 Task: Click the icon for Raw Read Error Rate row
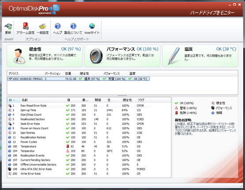pyautogui.click(x=10, y=106)
